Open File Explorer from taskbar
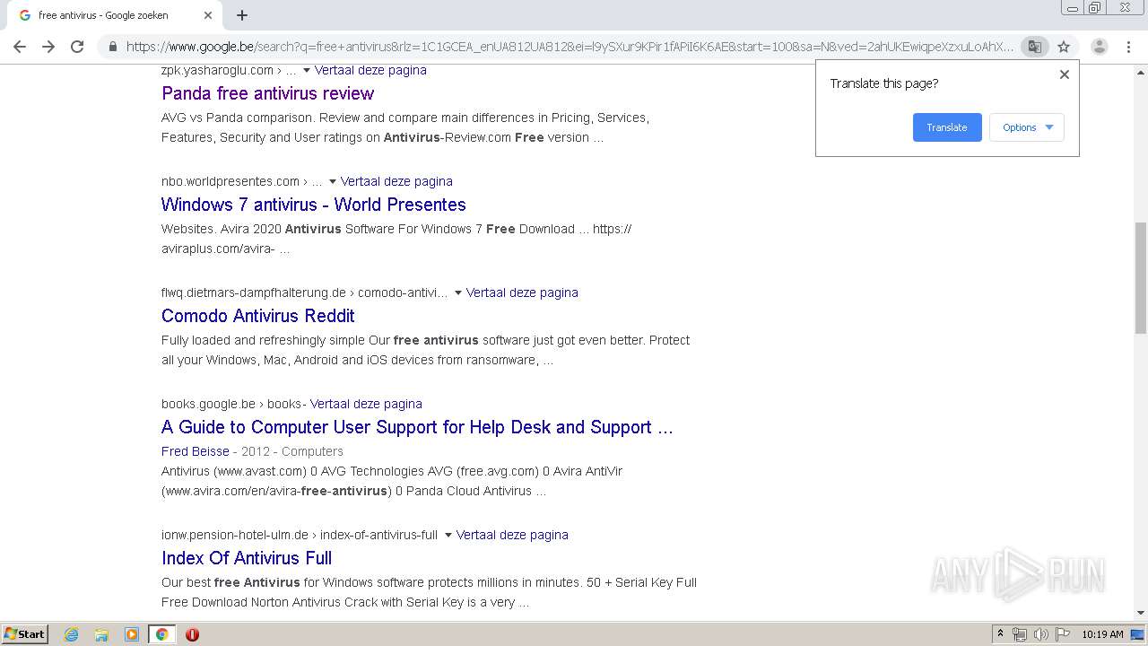The height and width of the screenshot is (646, 1148). coord(101,634)
